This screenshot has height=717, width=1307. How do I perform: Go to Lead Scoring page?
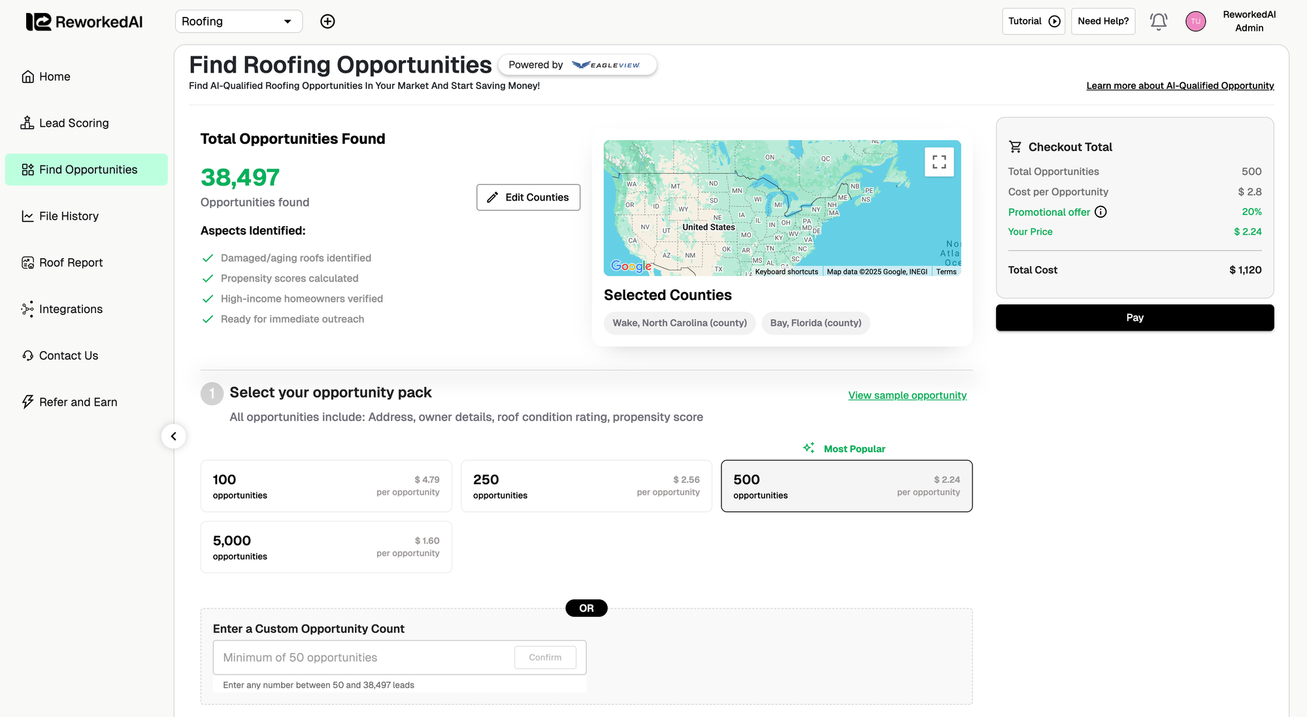pyautogui.click(x=74, y=123)
